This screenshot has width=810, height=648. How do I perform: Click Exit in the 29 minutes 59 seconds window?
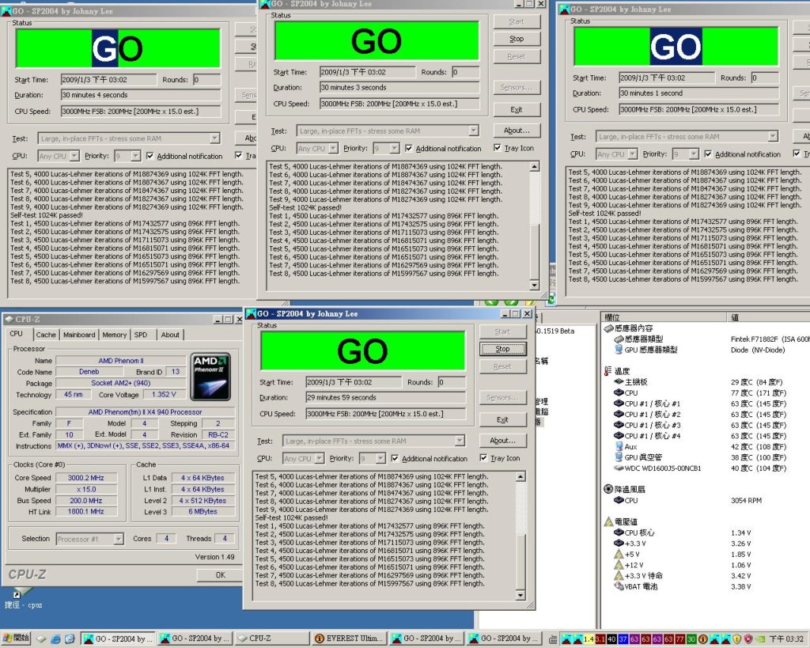tap(502, 419)
